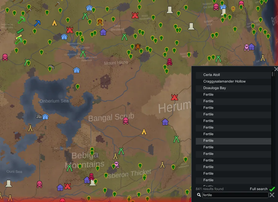Viewport: 278px width, 202px height.
Task: Select white pillar marker below Ouni Sea
Action: click(x=9, y=183)
